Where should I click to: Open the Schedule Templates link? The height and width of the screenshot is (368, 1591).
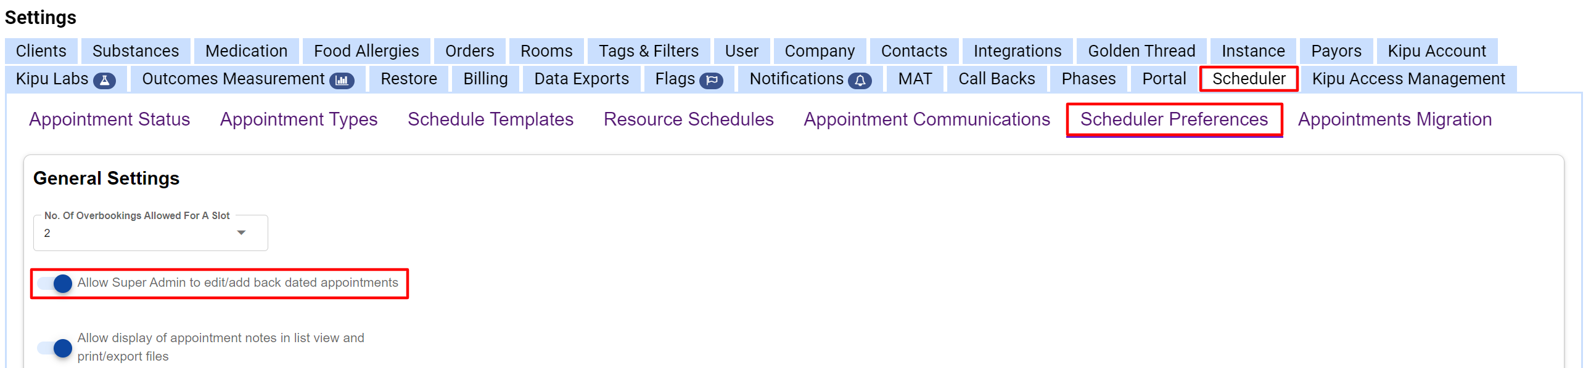(x=490, y=119)
